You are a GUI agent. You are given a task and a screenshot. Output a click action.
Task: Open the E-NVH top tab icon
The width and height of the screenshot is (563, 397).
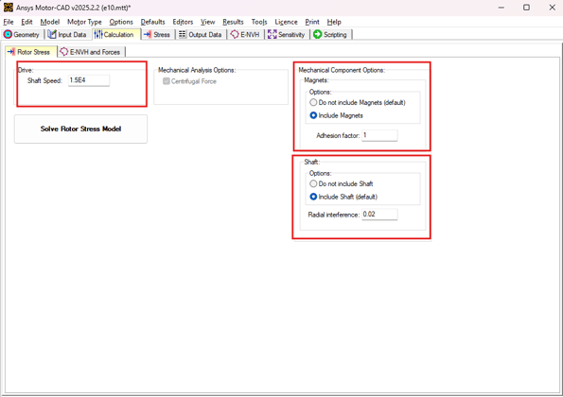[235, 34]
